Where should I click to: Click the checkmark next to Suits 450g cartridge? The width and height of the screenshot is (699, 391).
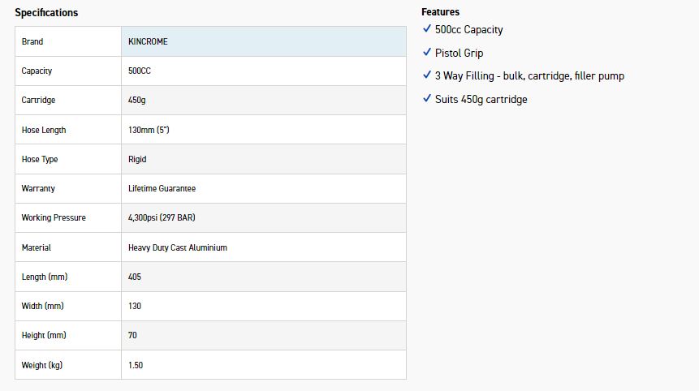pos(427,99)
